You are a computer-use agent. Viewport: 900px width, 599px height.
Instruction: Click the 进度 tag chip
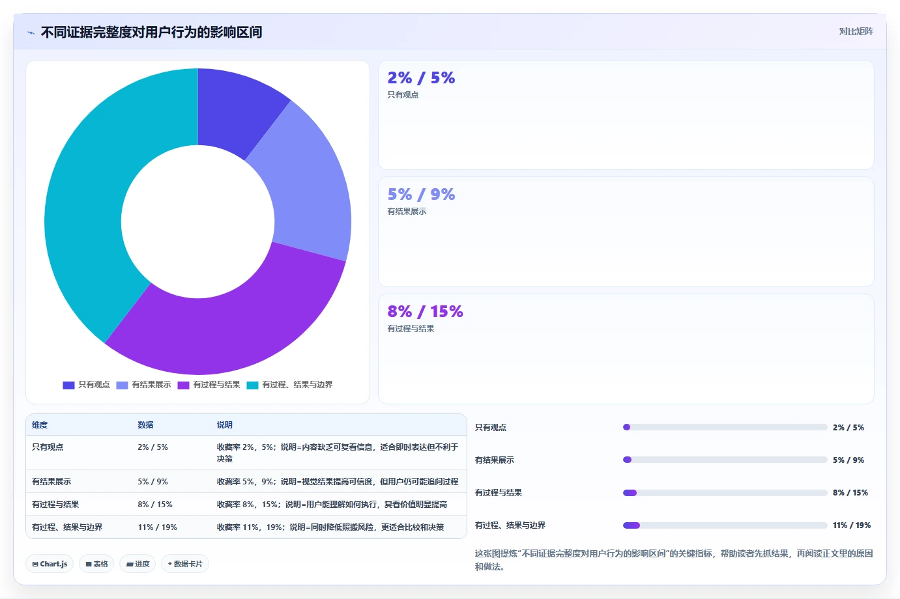(x=138, y=564)
